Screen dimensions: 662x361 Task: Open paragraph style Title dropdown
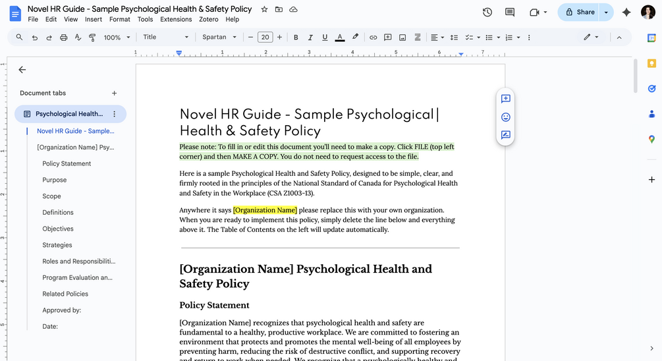click(x=165, y=37)
